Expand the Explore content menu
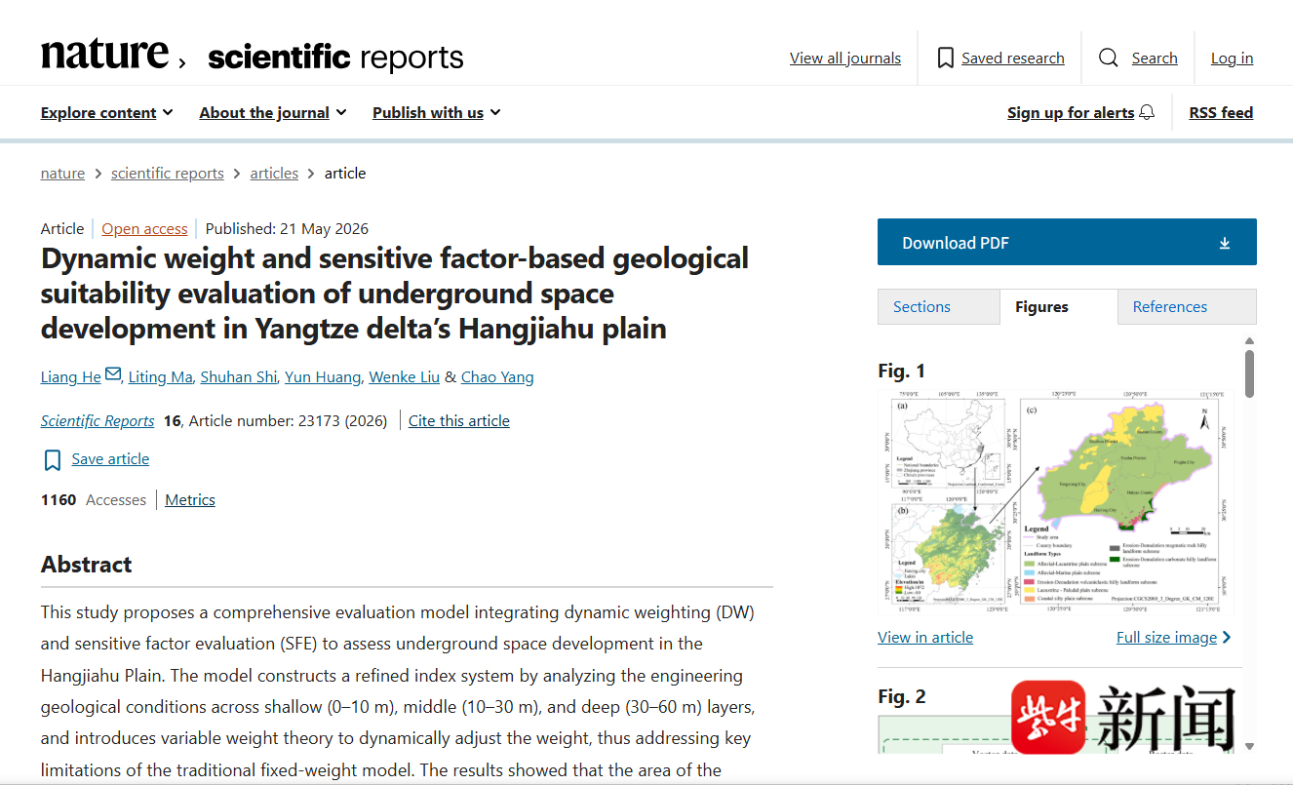 [107, 112]
